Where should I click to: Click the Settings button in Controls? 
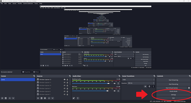click(x=173, y=95)
